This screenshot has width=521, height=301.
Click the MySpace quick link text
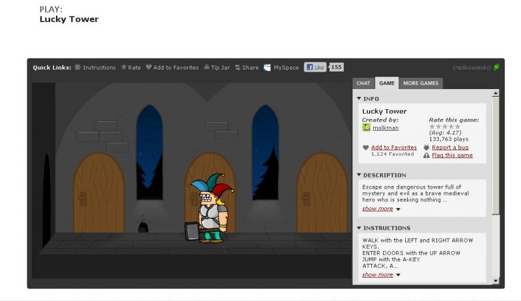click(x=286, y=68)
